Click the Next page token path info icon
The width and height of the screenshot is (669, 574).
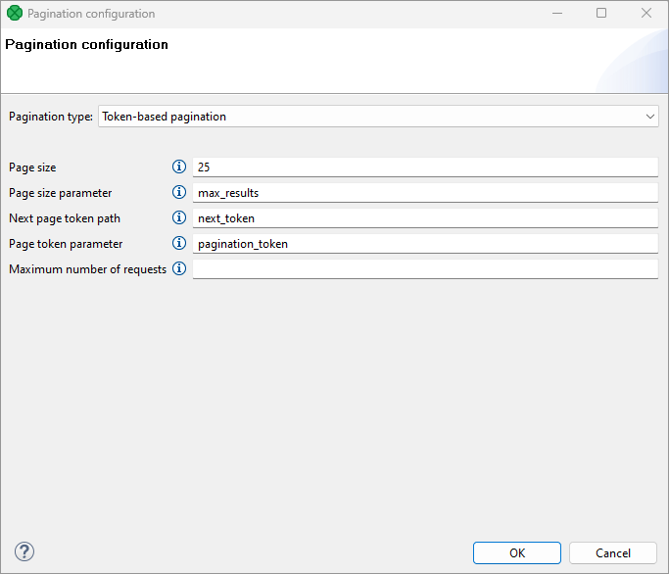(179, 218)
